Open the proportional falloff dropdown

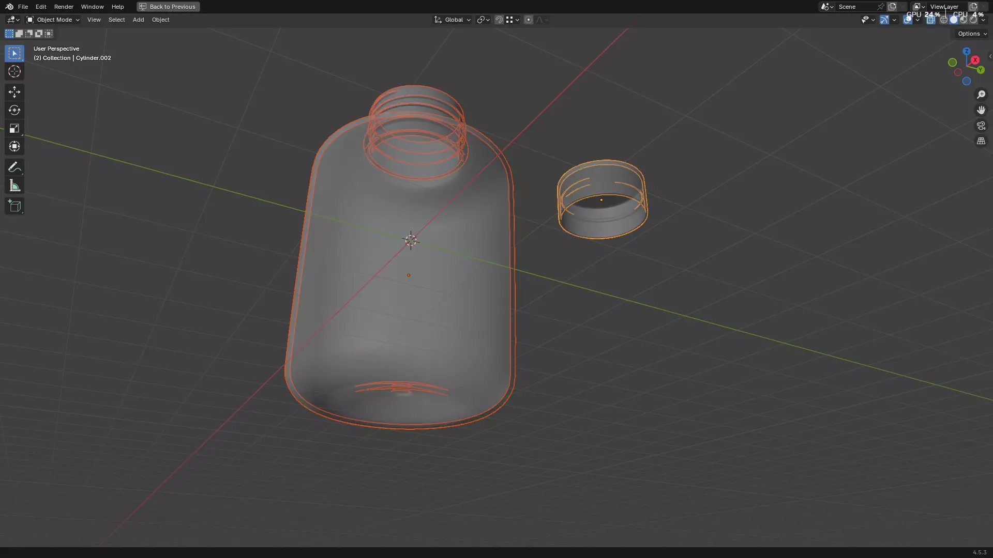542,20
